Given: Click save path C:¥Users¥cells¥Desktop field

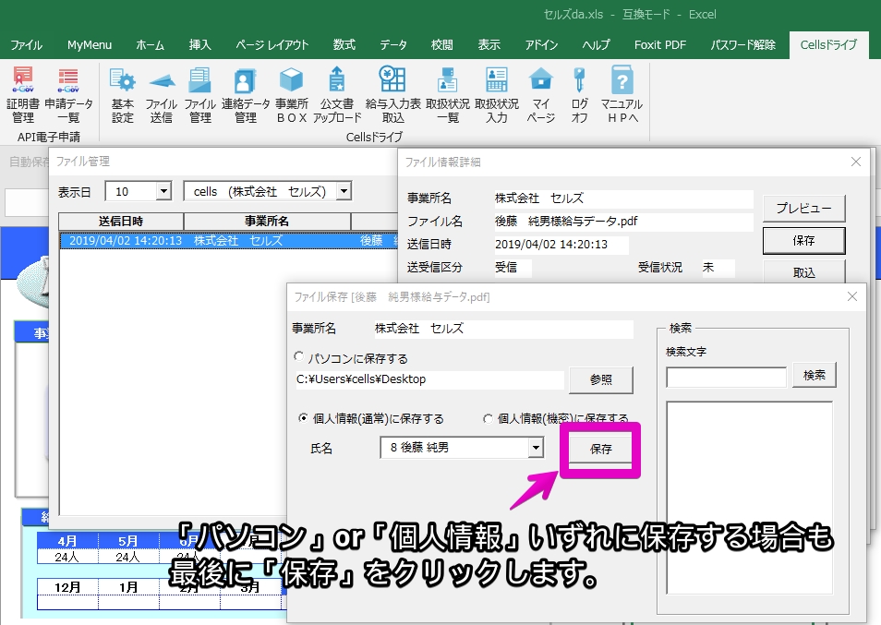Looking at the screenshot, I should point(429,379).
